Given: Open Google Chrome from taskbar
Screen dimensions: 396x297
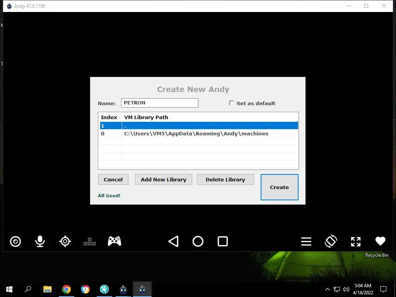Looking at the screenshot, I should click(67, 289).
